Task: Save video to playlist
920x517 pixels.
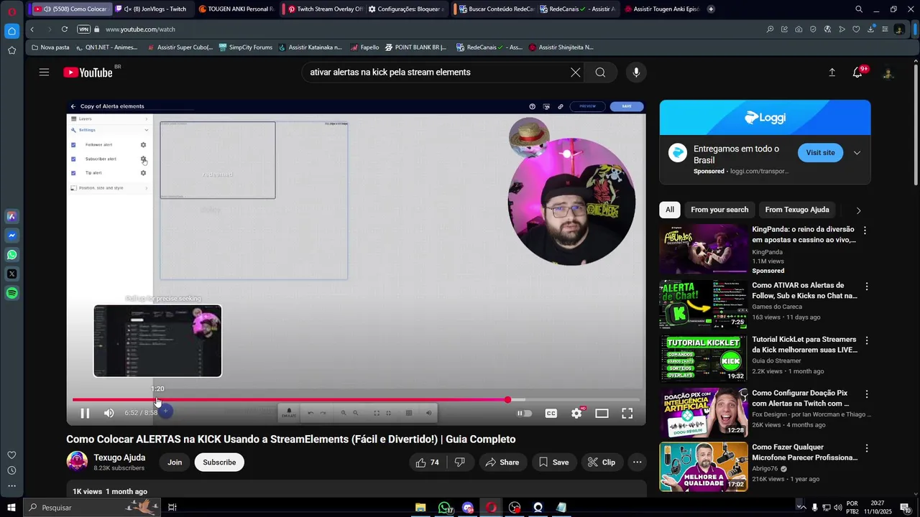Action: (553, 462)
